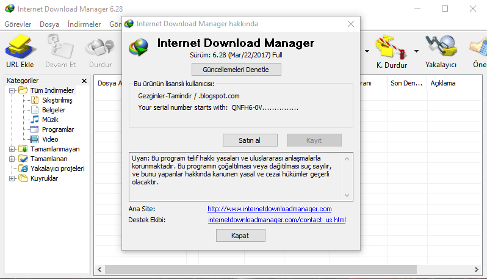Click the Durdur toolbar icon
Image resolution: width=487 pixels, height=279 pixels.
click(100, 47)
